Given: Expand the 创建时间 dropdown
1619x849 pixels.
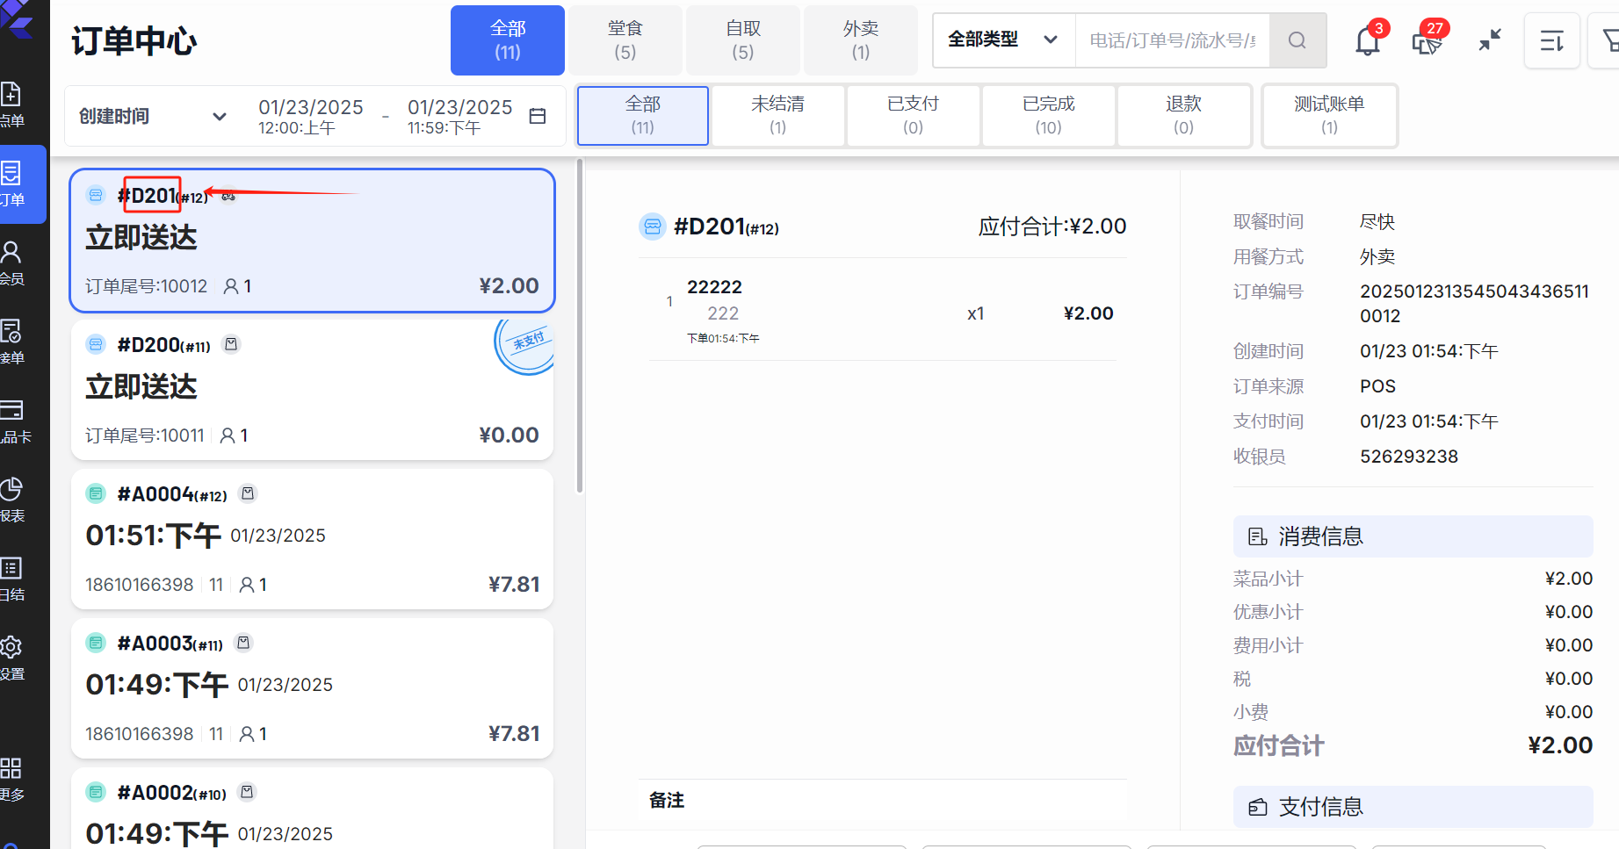Looking at the screenshot, I should (x=153, y=116).
